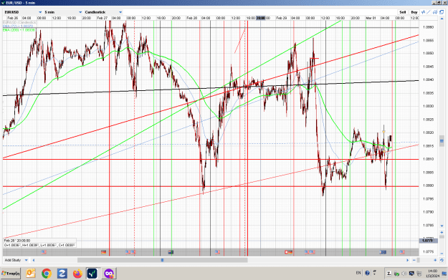This screenshot has height=280, width=448.
Task: Click the horizontal scrollbar right arrow
Action: [407, 260]
